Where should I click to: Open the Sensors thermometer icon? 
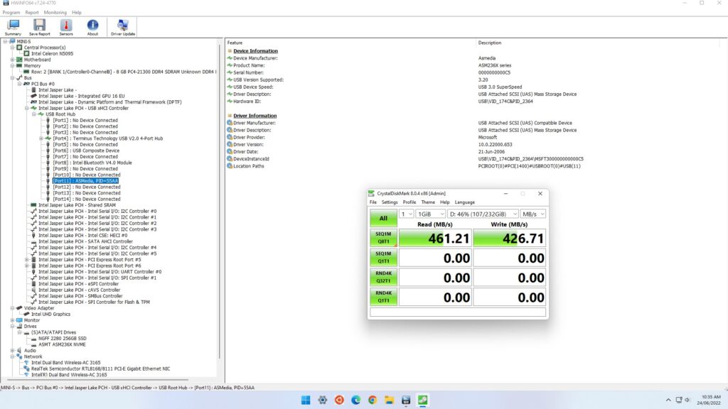click(65, 27)
